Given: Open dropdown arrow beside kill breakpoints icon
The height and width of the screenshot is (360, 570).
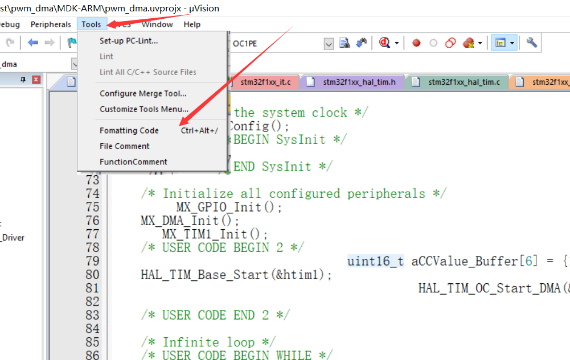Looking at the screenshot, I should click(480, 43).
